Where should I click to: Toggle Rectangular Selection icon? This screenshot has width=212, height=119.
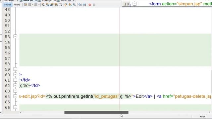pyautogui.click(x=60, y=5)
